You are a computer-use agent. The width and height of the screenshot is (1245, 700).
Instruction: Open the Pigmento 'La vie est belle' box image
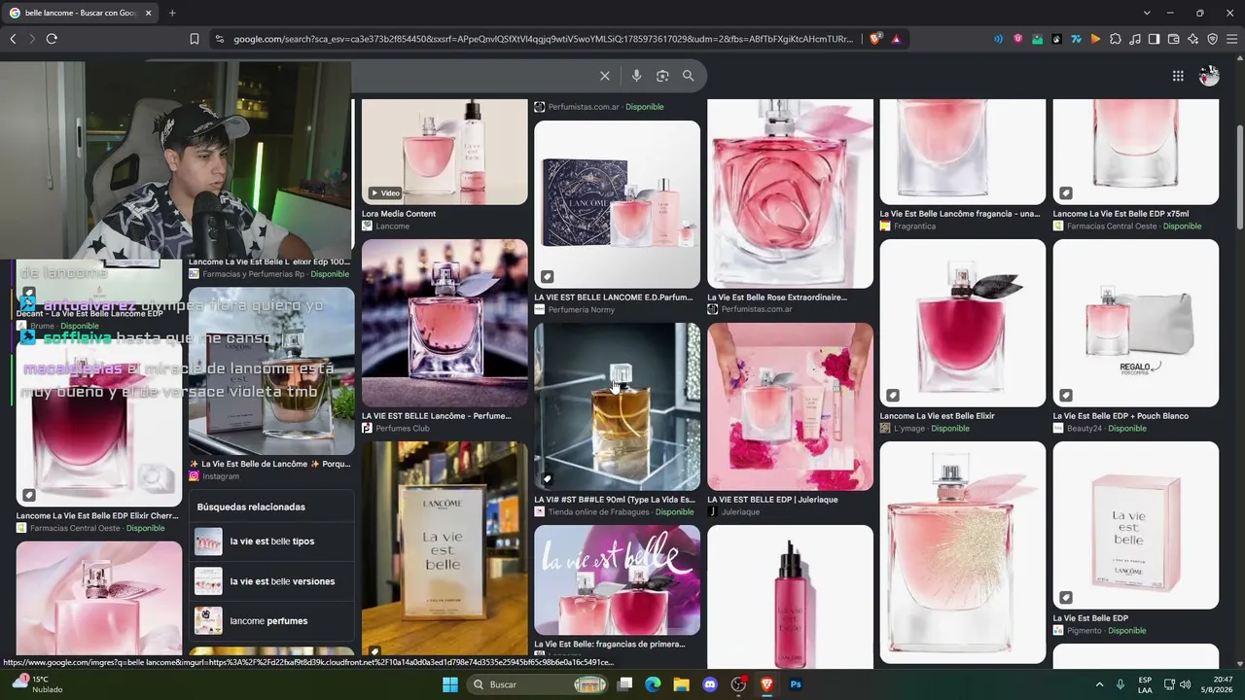click(1135, 525)
